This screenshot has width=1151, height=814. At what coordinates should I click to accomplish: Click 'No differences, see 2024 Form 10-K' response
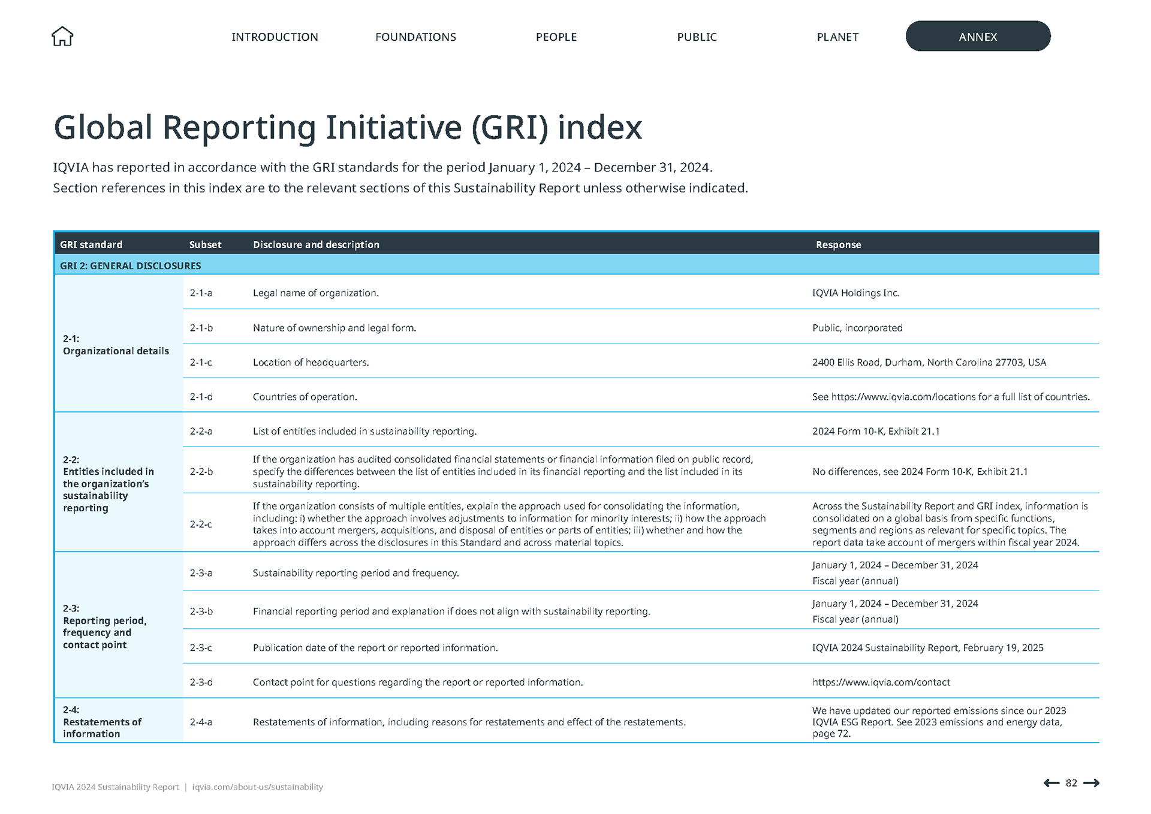coord(920,472)
